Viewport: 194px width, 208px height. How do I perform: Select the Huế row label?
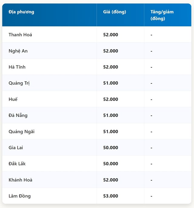(x=13, y=99)
